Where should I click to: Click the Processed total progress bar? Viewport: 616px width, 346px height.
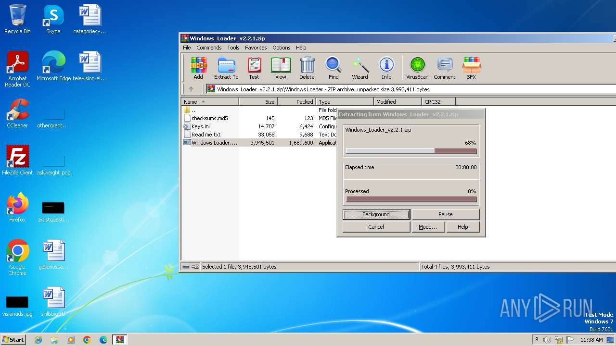(411, 199)
